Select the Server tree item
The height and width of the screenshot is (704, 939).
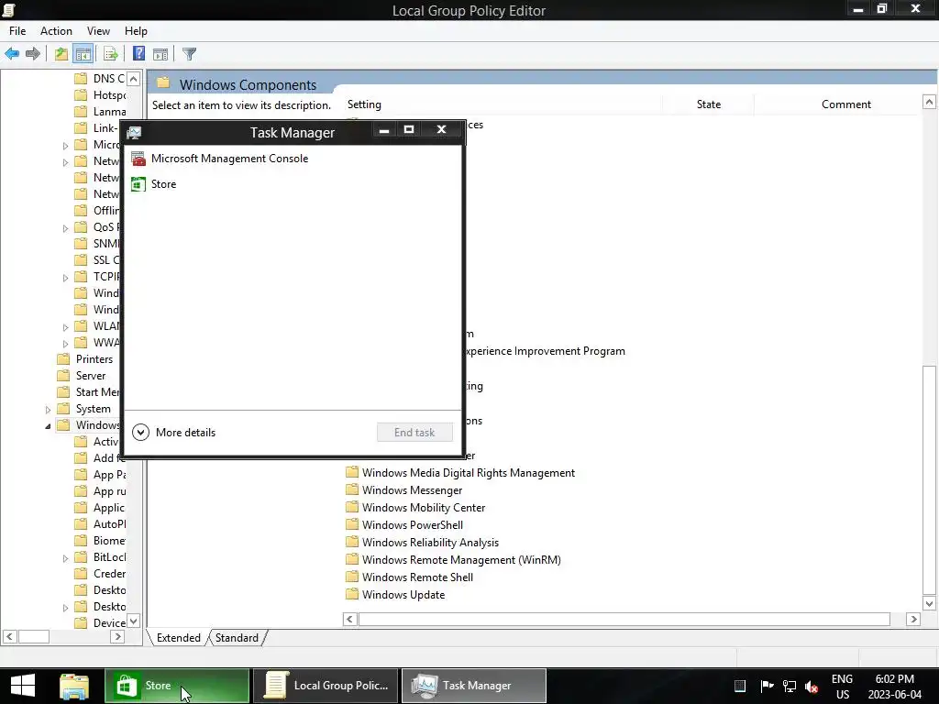coord(91,376)
